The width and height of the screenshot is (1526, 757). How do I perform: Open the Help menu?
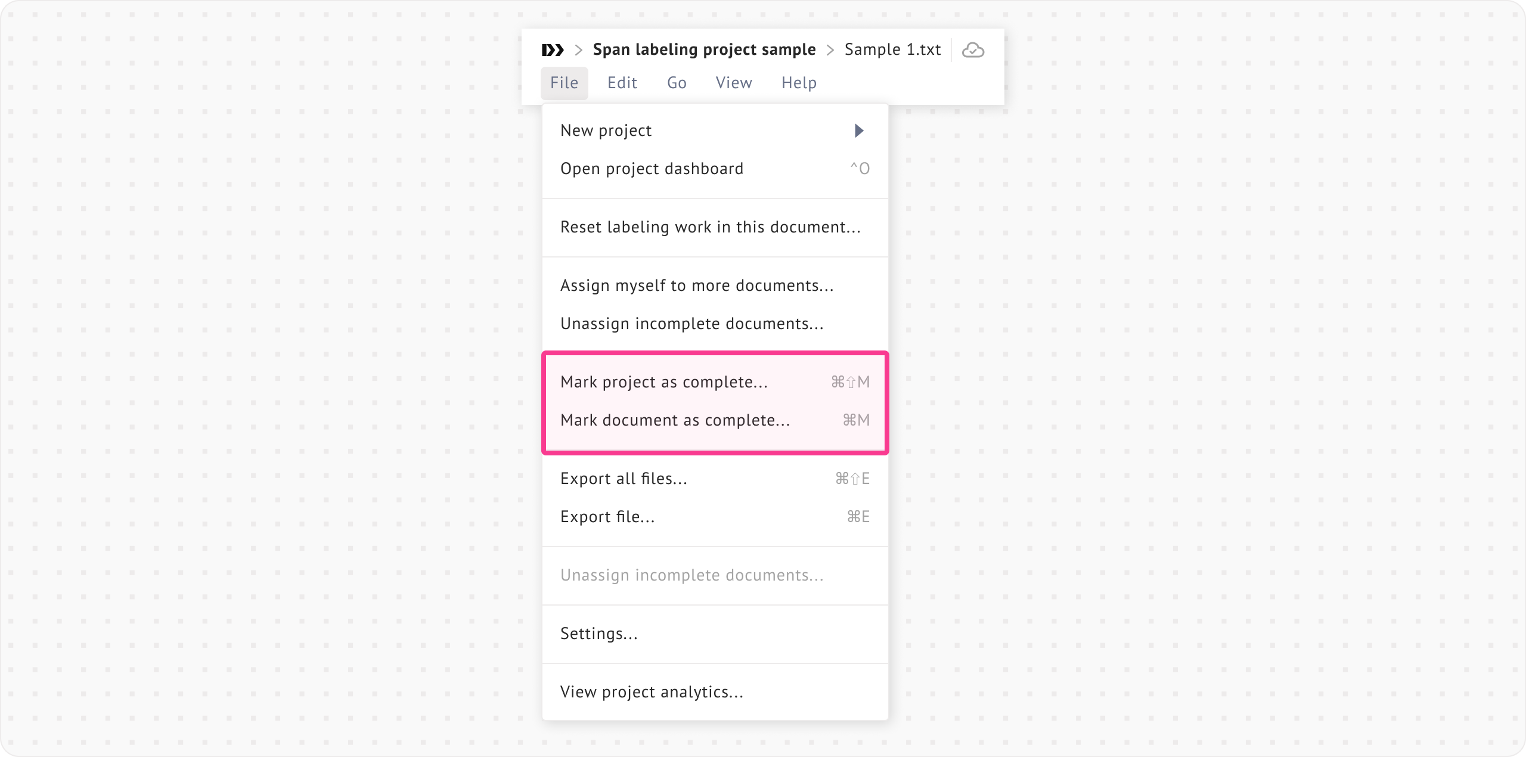click(x=799, y=83)
